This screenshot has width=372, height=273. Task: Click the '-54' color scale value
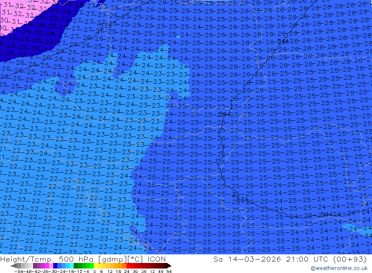pyautogui.click(x=19, y=272)
